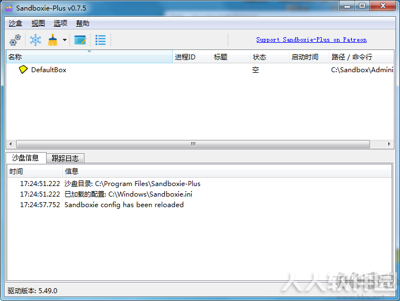Click horizontal scrollbar left arrow
Screen dimensions: 400x301
[x=11, y=144]
